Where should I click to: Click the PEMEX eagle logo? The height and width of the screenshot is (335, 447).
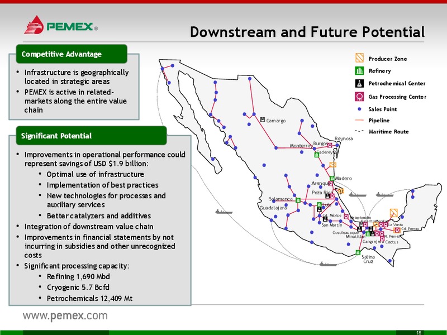point(34,25)
